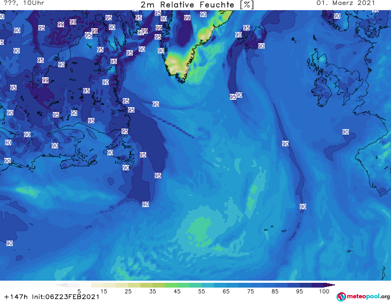Pick the pale grey arrow start of colorbar
The height and width of the screenshot is (302, 391).
[61, 285]
